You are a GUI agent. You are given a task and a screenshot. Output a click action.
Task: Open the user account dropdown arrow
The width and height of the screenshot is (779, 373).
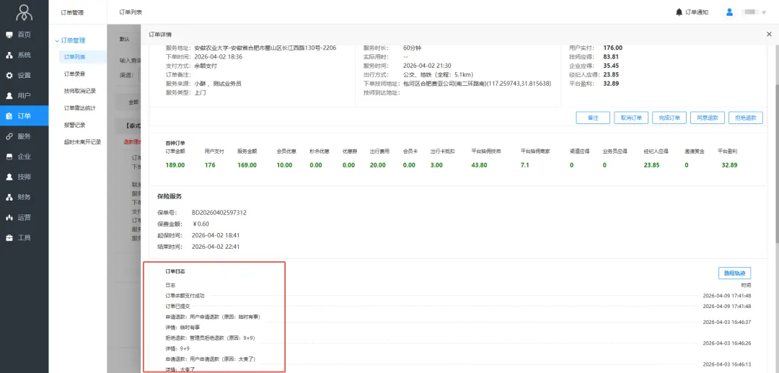coord(764,13)
